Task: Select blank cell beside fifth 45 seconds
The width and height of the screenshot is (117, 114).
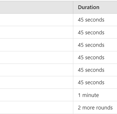Action: pyautogui.click(x=37, y=70)
